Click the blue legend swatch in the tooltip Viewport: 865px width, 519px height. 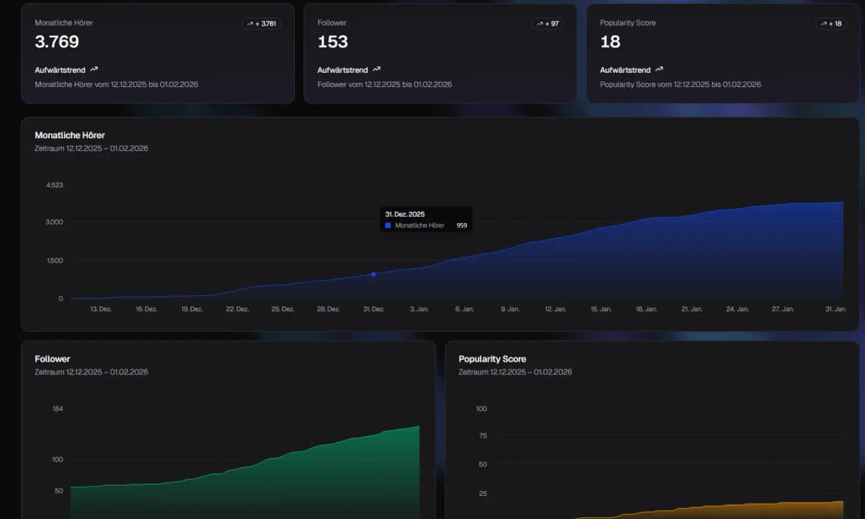tap(388, 226)
